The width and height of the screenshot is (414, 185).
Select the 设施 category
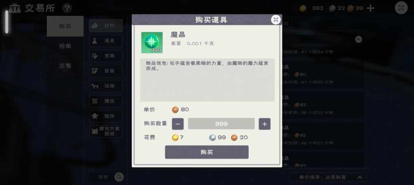pos(106,86)
